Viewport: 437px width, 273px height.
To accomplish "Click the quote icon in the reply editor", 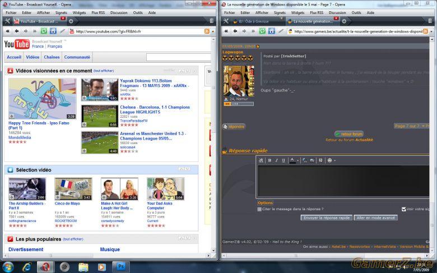I will pyautogui.click(x=320, y=160).
